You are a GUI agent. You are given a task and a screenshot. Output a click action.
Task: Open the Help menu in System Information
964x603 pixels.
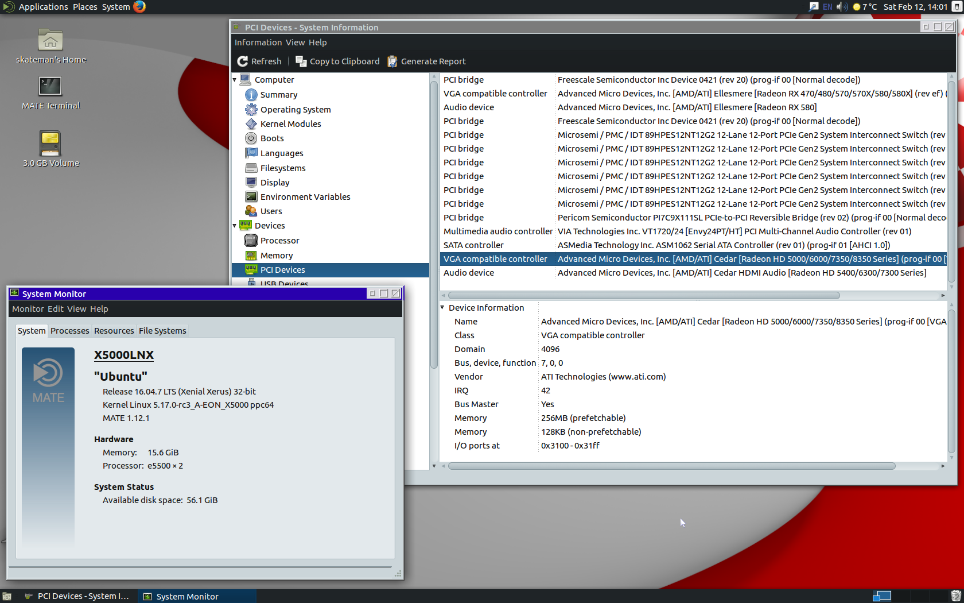coord(317,42)
